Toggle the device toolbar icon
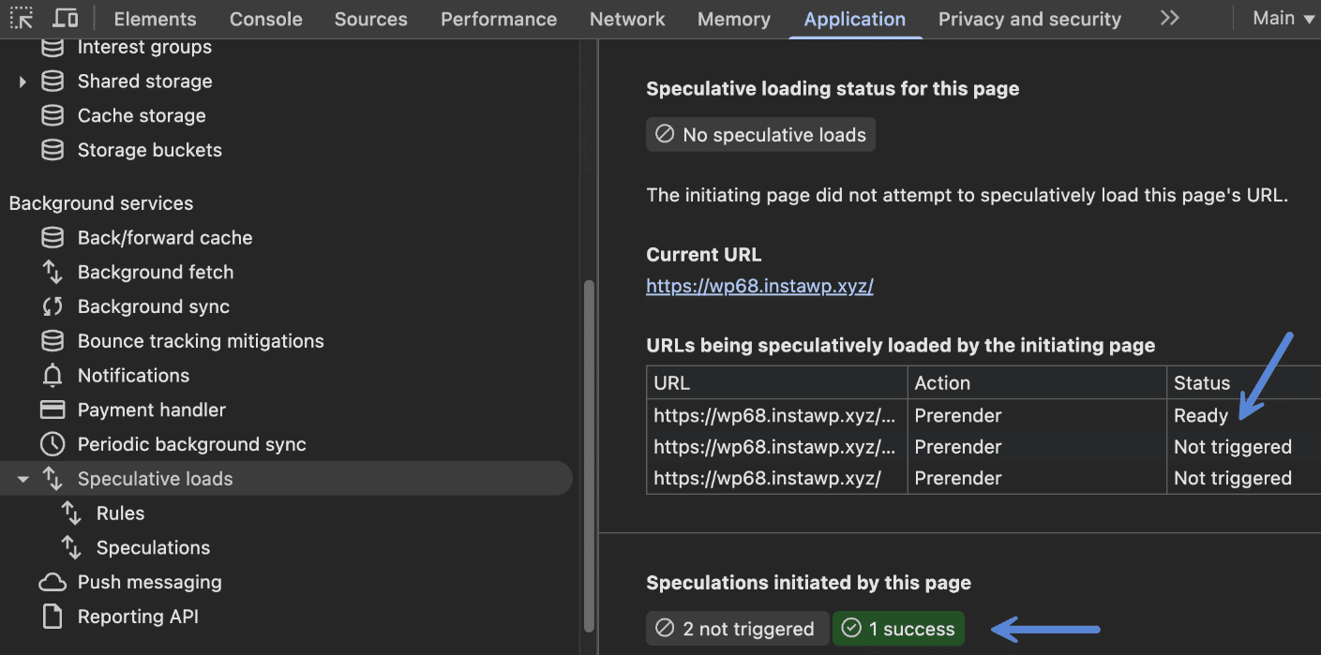Screen dimensions: 1321x655 point(65,18)
